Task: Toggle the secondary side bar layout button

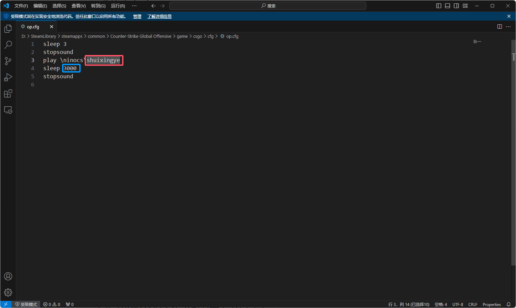Action: (x=456, y=6)
